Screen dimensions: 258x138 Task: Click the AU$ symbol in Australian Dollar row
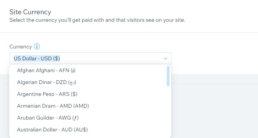coord(81,130)
